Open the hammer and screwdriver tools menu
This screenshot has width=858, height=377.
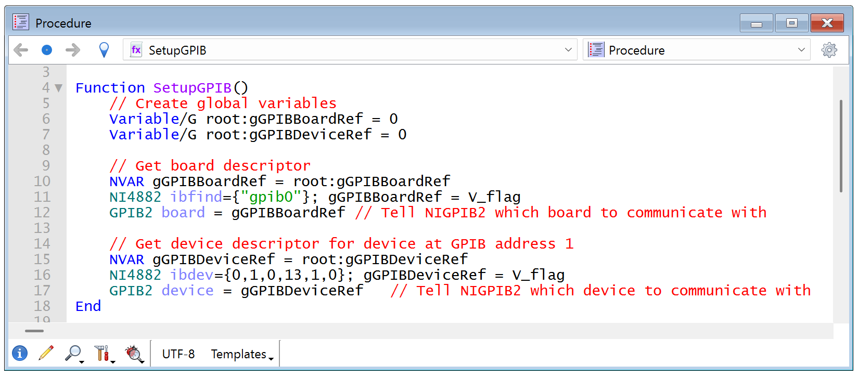(103, 354)
